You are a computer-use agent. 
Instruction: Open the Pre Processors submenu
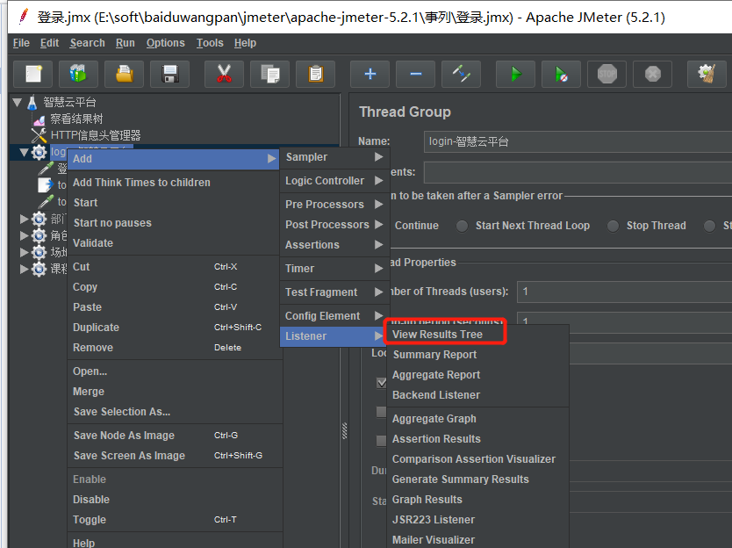(x=334, y=204)
